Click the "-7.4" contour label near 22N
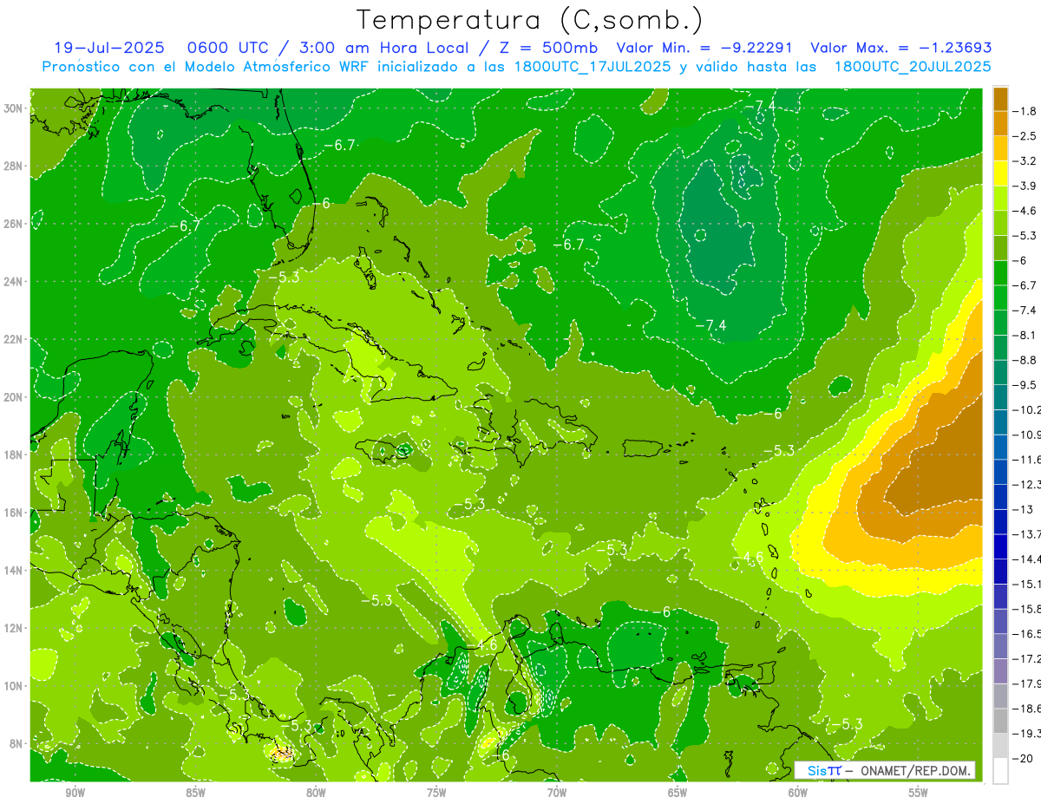This screenshot has width=1041, height=804. (710, 325)
